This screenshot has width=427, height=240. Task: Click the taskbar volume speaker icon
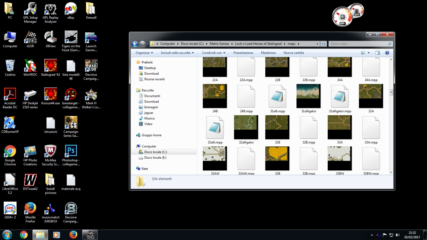(398, 235)
